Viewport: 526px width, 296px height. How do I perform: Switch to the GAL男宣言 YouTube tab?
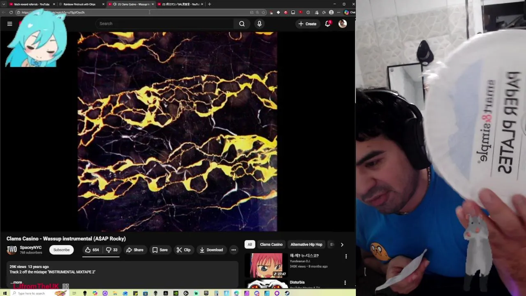[181, 4]
